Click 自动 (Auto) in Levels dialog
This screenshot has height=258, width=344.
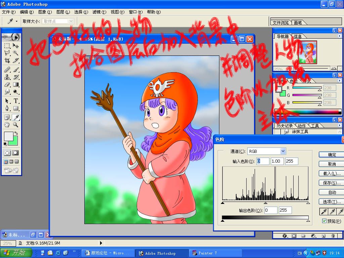point(332,192)
